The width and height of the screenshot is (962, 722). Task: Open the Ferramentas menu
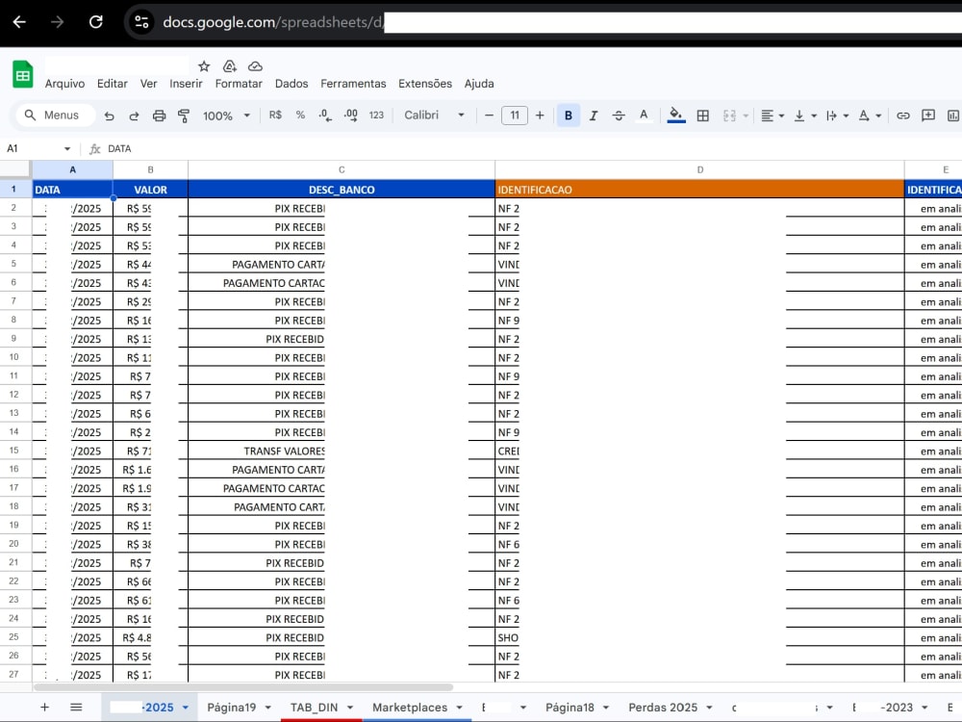point(353,84)
